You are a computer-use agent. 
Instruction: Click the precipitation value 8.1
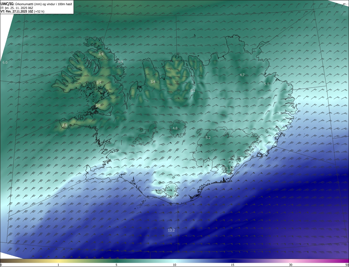pos(193,90)
